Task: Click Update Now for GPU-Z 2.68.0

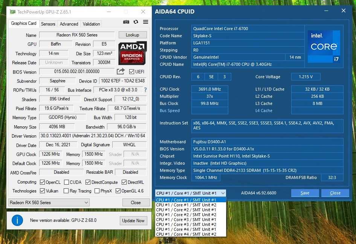Action: coord(133,220)
